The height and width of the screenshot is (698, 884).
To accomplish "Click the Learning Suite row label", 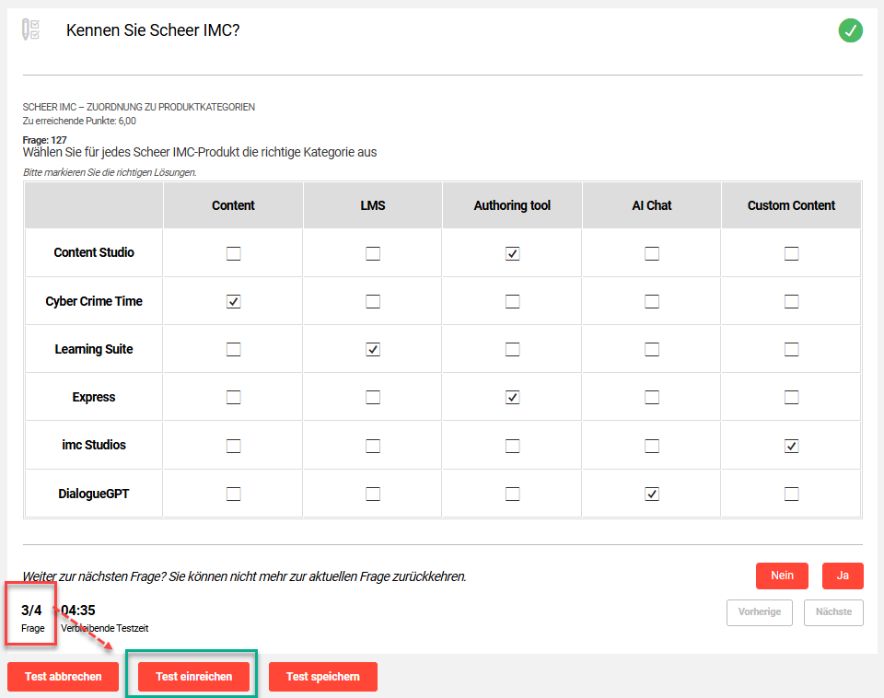I will coord(94,350).
